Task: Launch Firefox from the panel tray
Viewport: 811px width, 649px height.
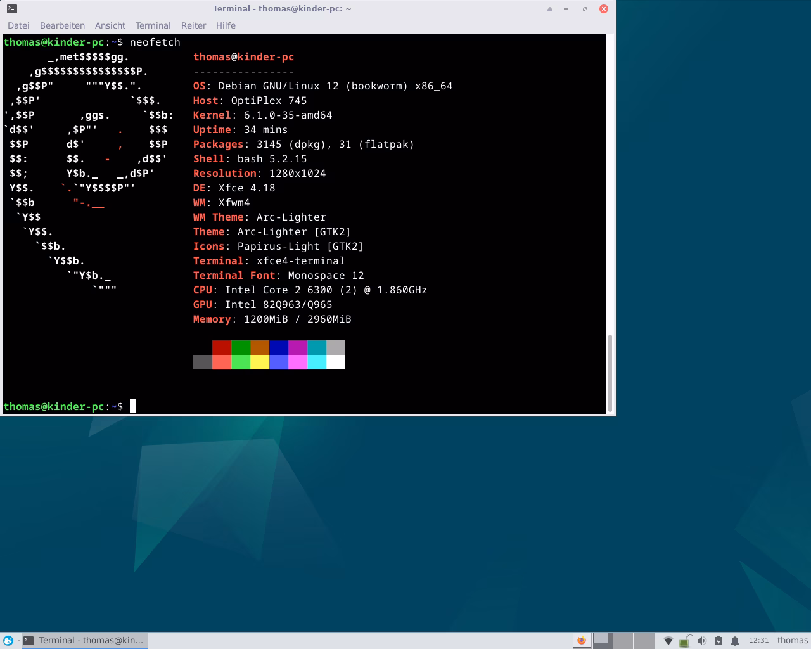Action: [x=580, y=640]
